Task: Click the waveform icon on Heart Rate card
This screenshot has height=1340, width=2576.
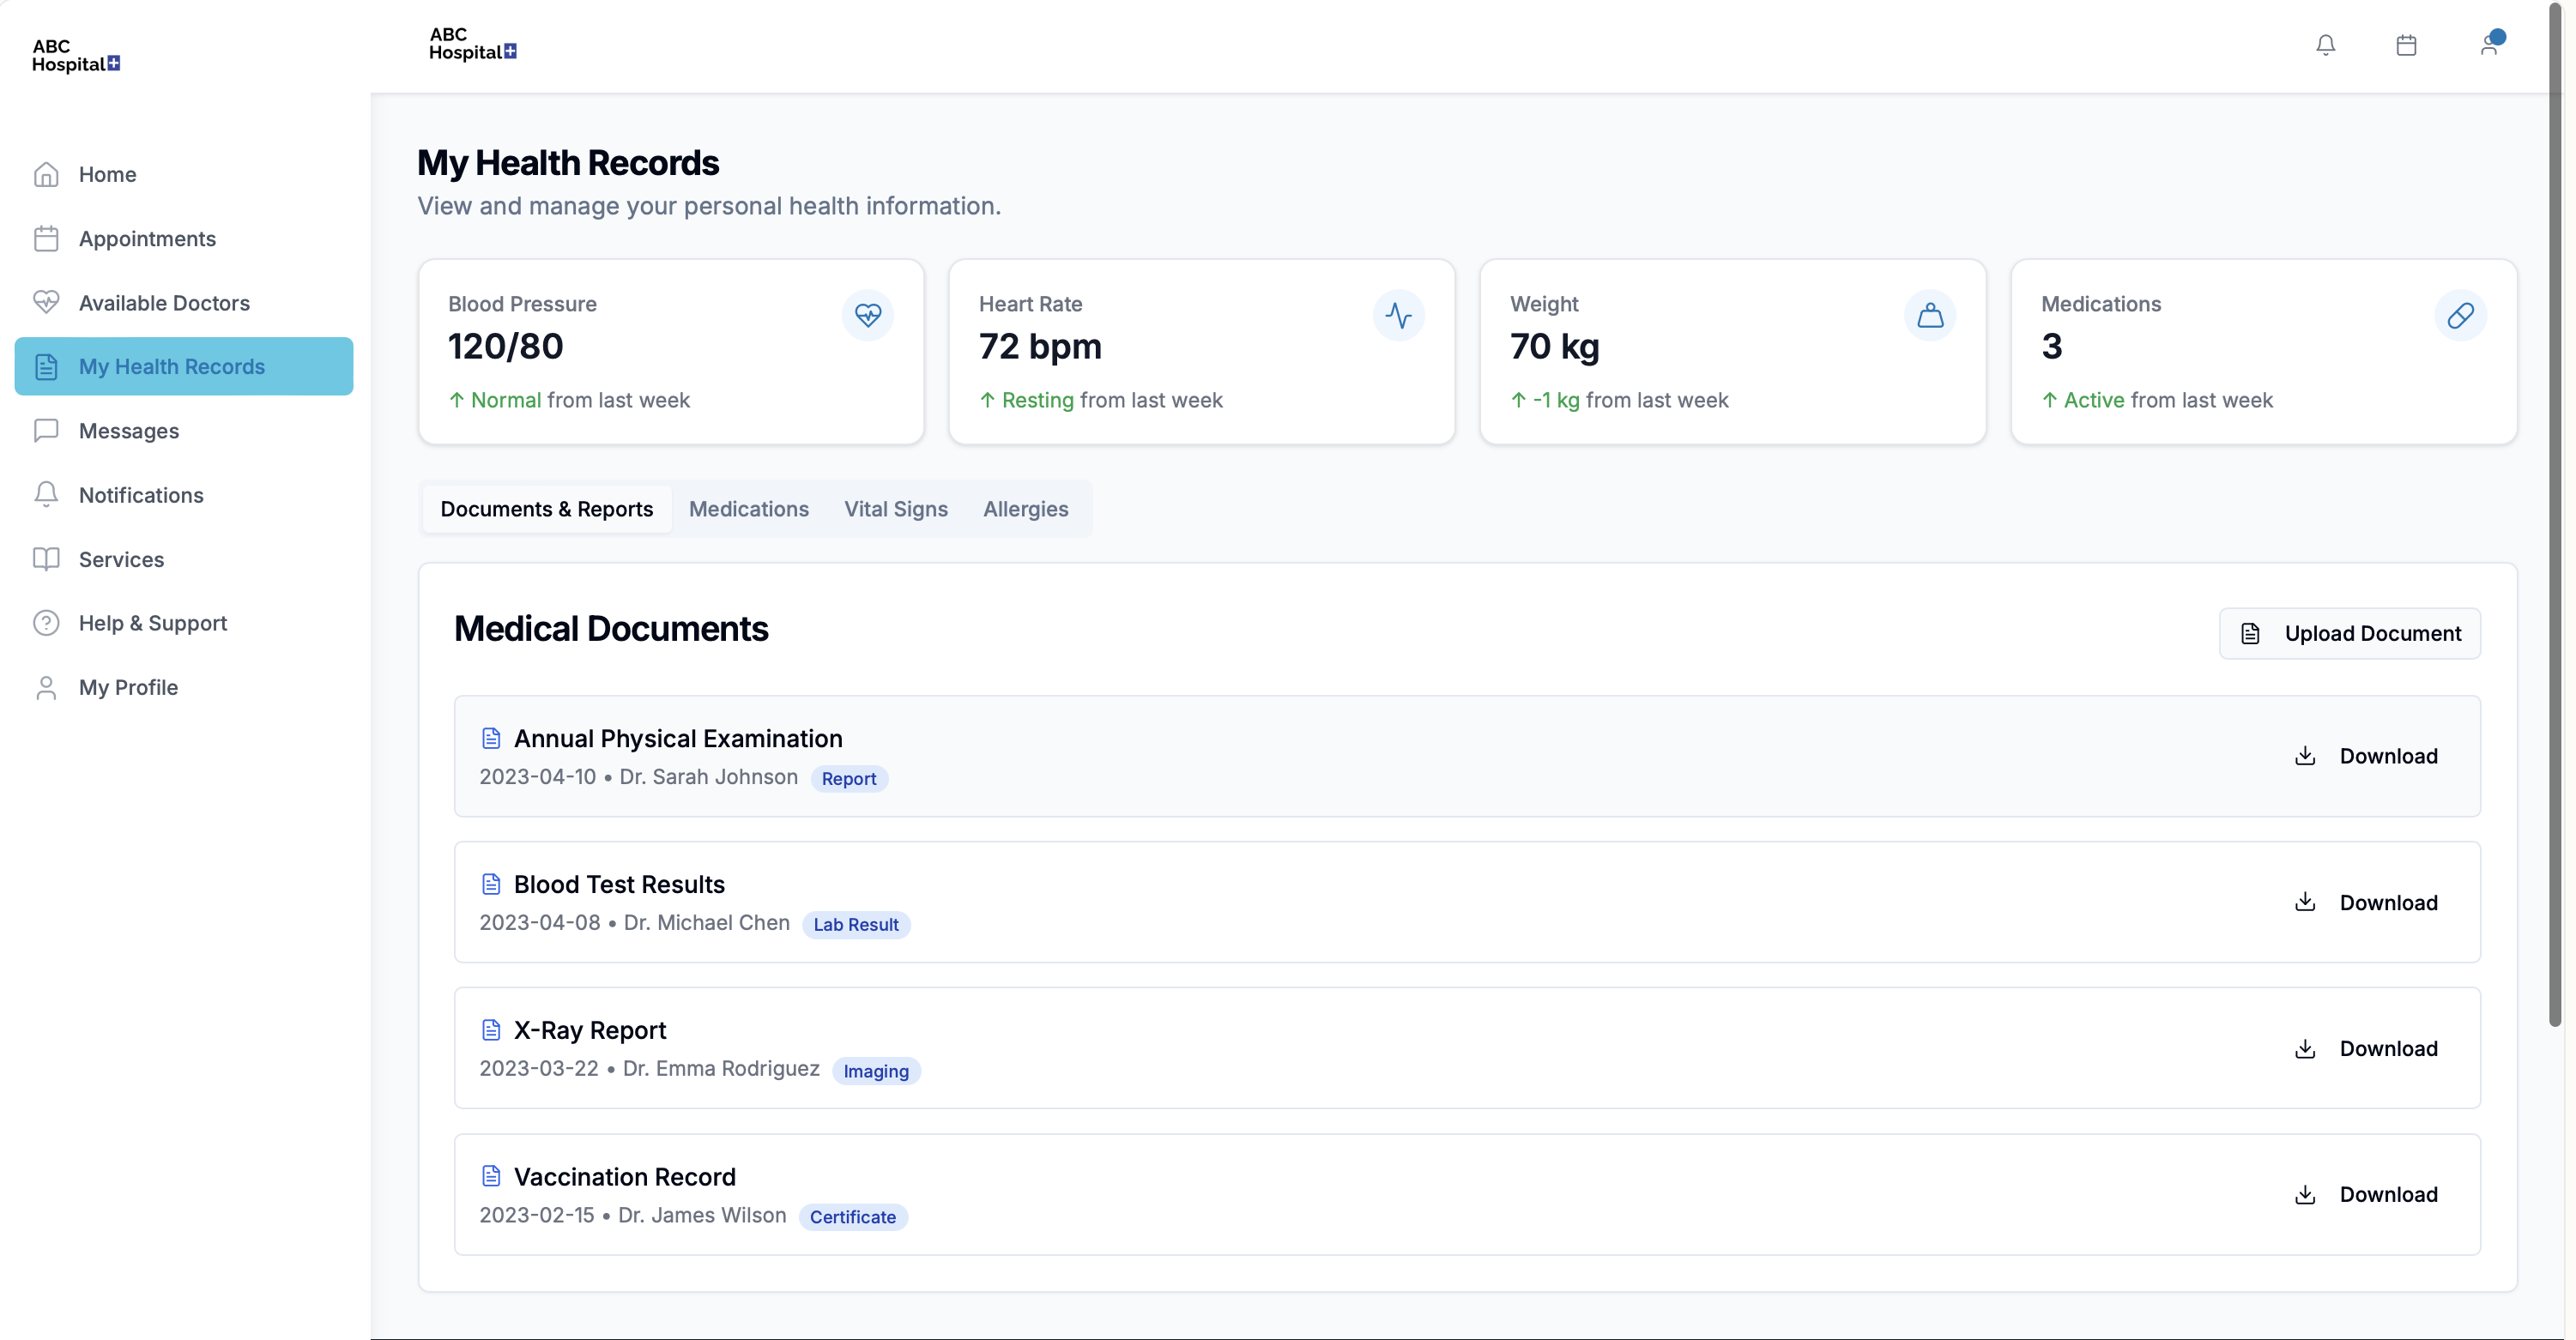Action: [x=1398, y=315]
